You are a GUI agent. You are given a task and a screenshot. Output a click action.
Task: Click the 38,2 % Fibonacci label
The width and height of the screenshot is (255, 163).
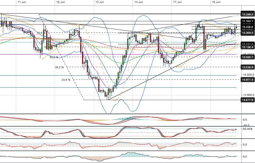pyautogui.click(x=59, y=67)
